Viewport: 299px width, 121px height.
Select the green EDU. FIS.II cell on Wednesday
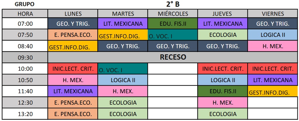pyautogui.click(x=173, y=24)
